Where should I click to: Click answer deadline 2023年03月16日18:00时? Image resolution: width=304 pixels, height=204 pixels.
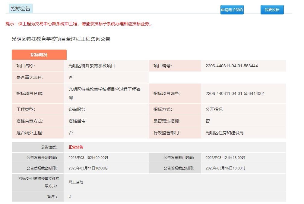[x=225, y=168]
